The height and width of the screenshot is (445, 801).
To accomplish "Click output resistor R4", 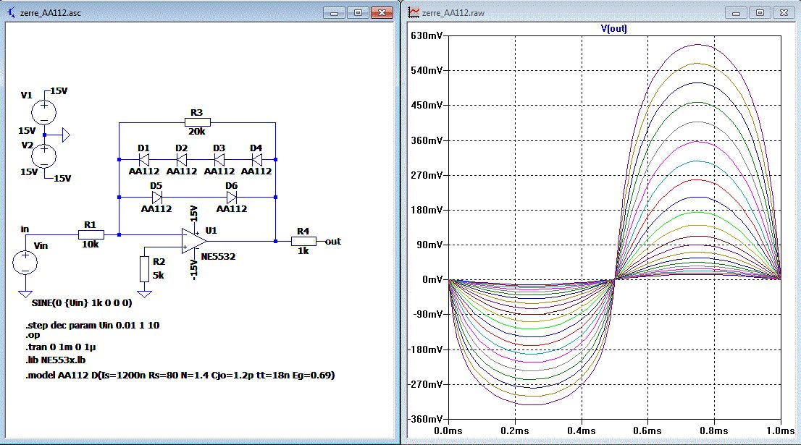I will click(302, 241).
